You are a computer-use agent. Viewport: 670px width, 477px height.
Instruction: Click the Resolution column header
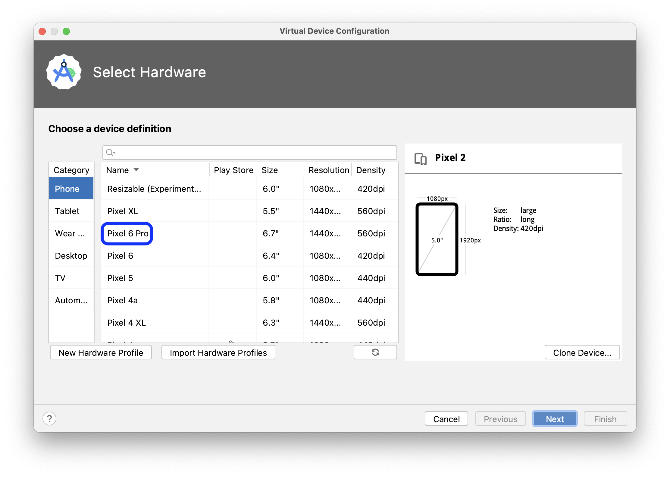(x=328, y=170)
